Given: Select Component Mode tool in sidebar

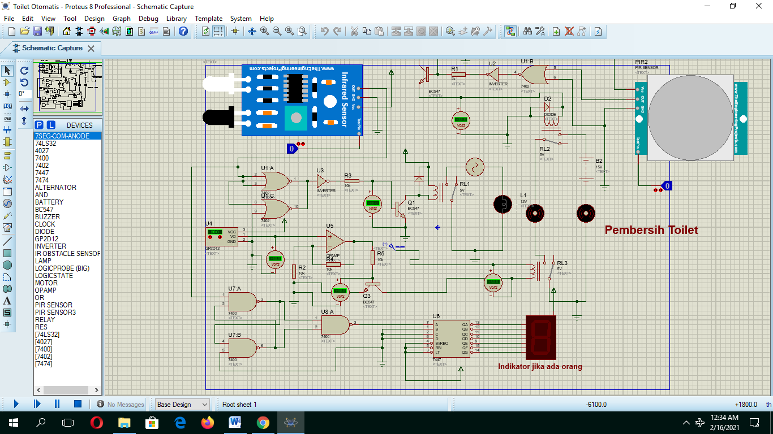Looking at the screenshot, I should pyautogui.click(x=7, y=83).
